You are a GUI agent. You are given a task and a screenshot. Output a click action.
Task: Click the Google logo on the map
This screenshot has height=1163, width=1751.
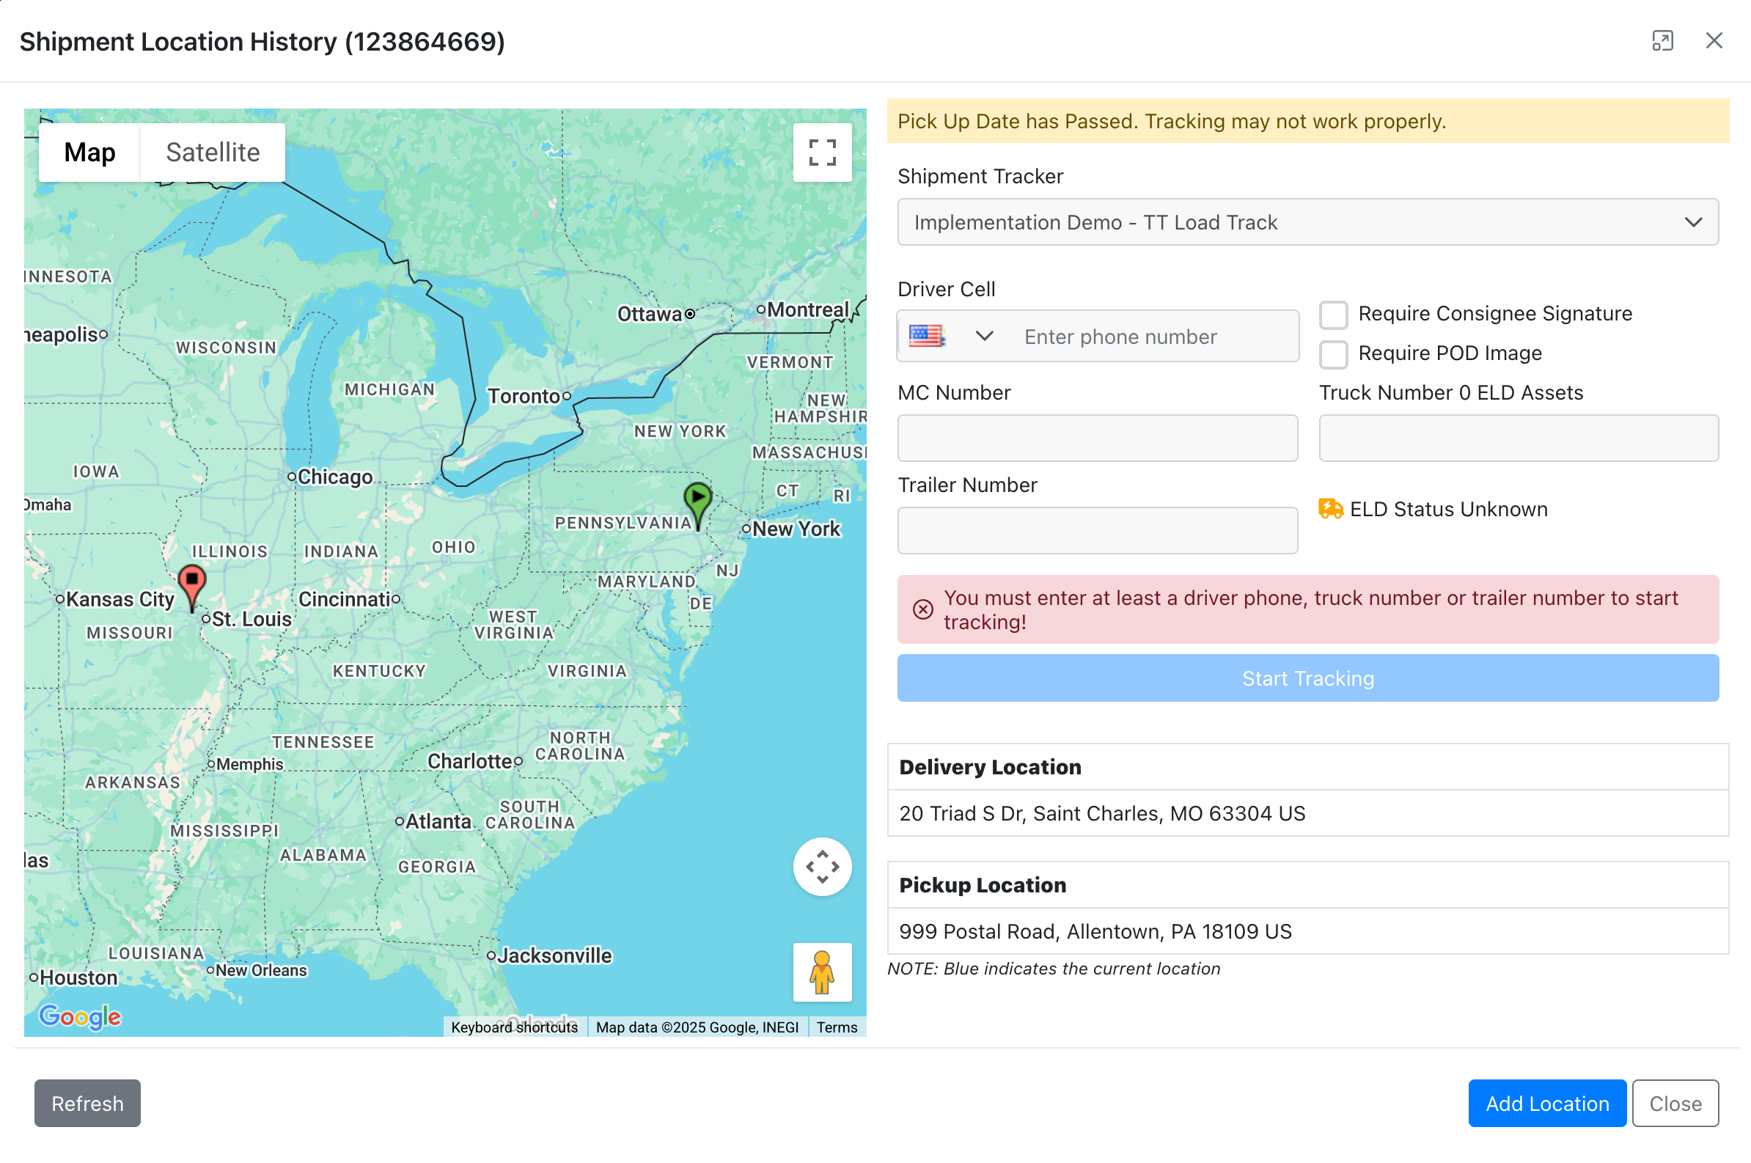click(78, 1017)
